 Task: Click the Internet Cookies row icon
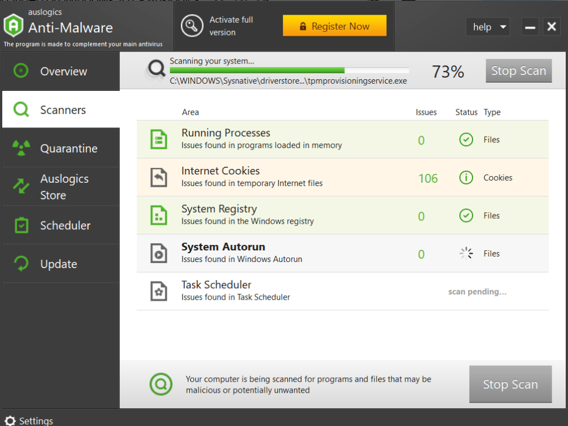159,177
